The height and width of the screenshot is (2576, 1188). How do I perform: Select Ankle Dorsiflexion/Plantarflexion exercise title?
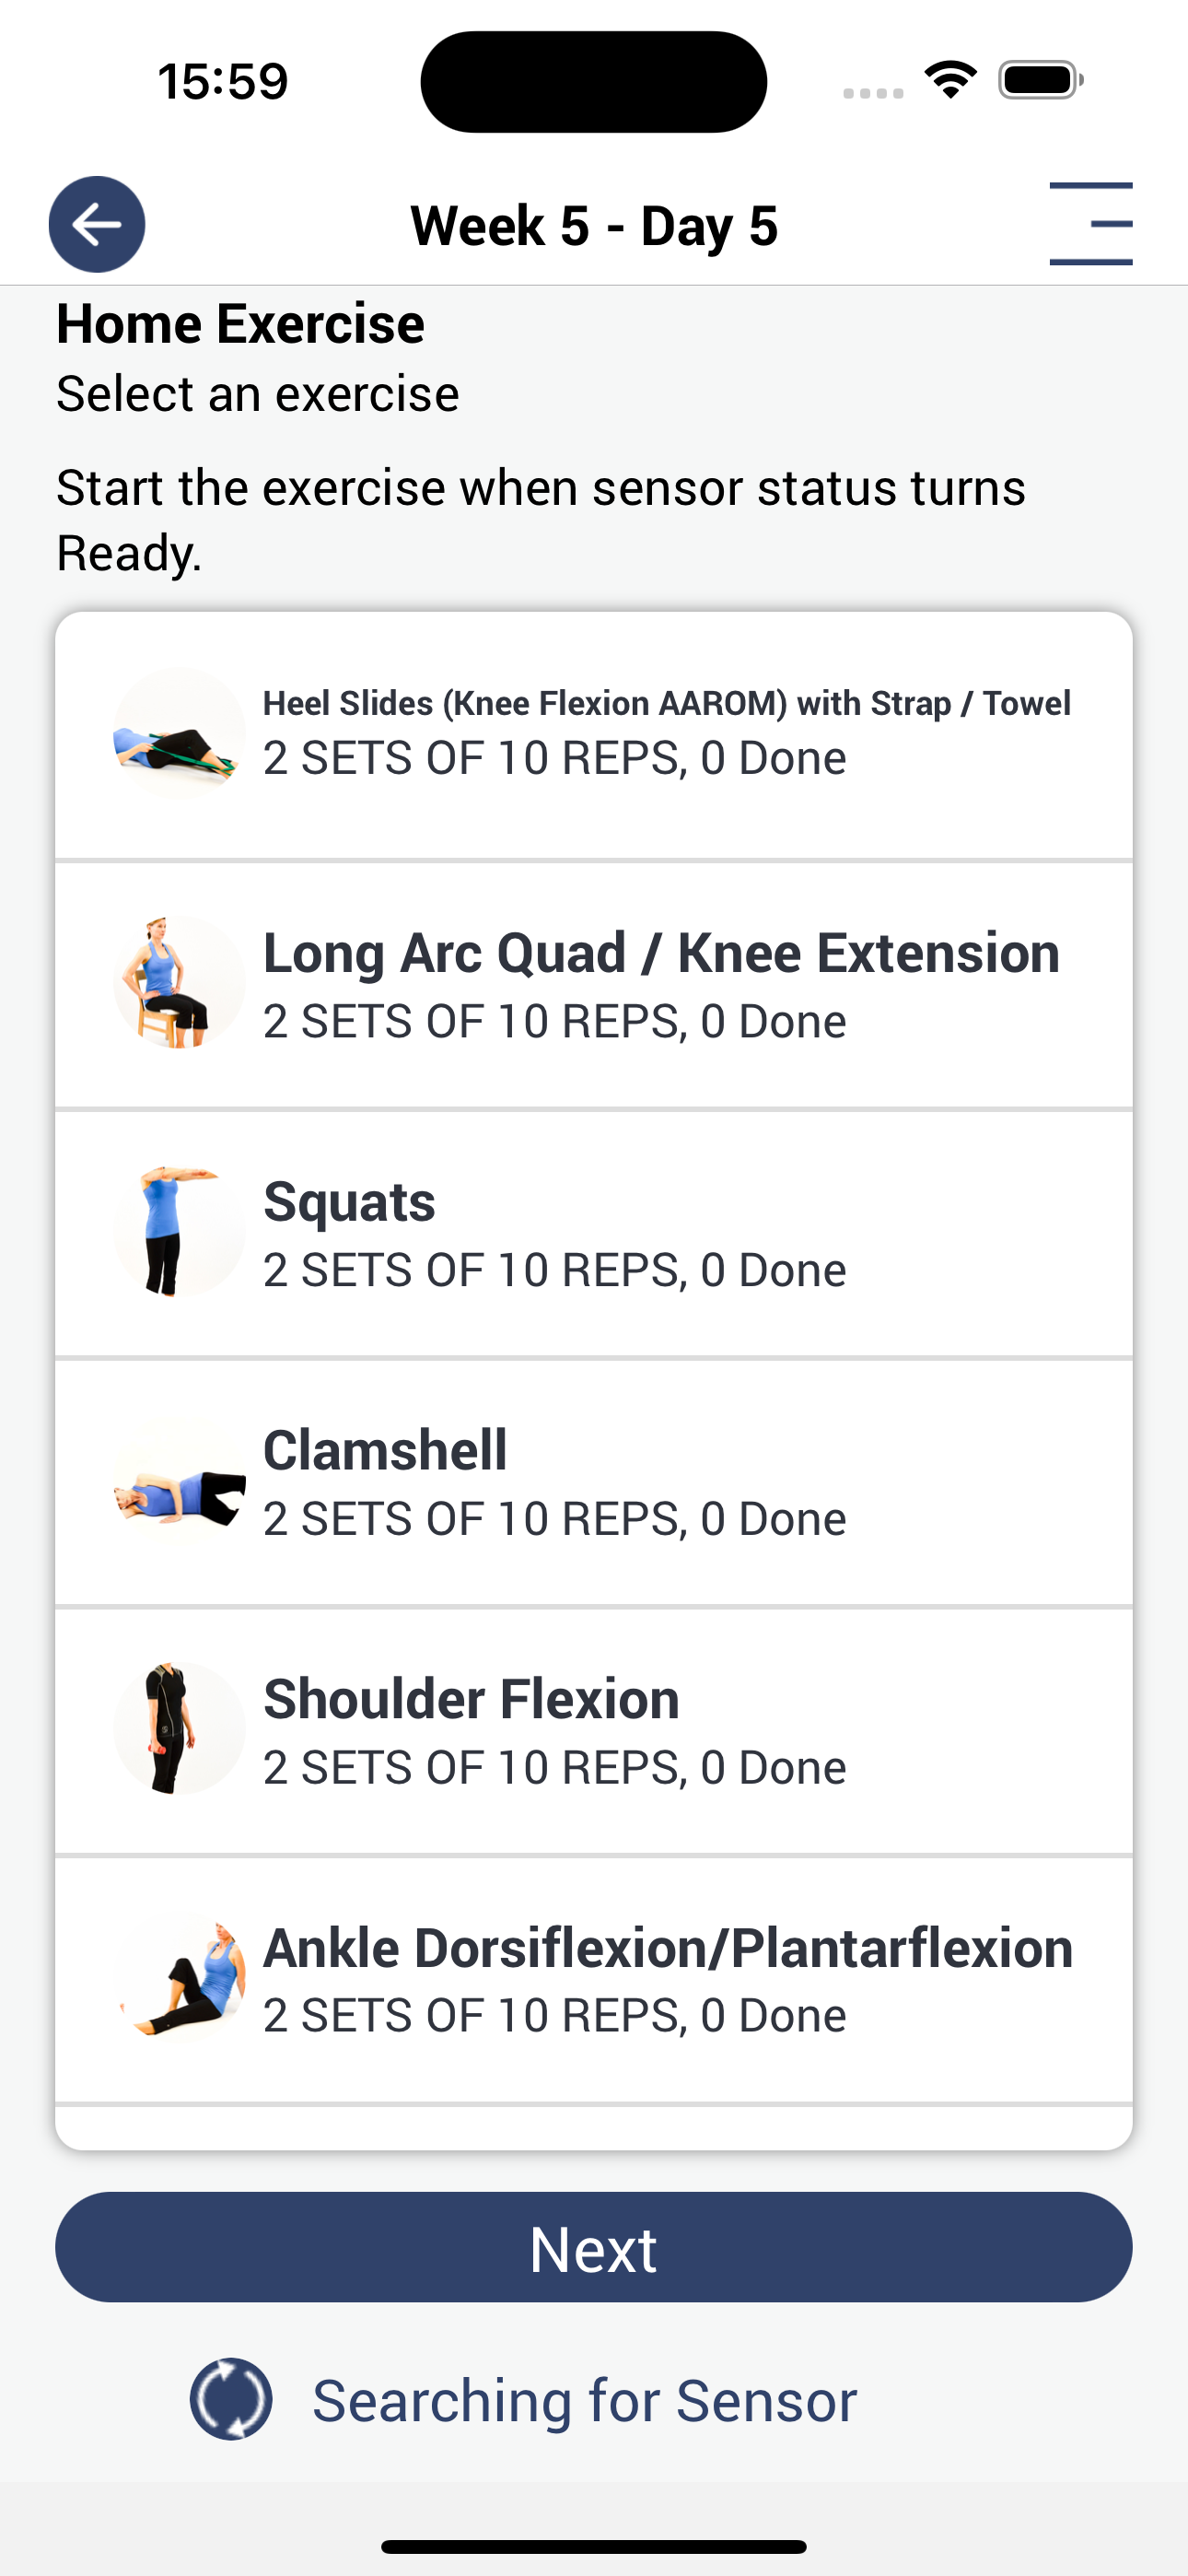point(668,1948)
